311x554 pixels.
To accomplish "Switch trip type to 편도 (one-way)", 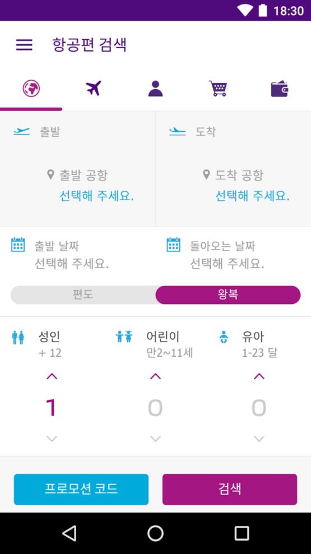I will [x=83, y=295].
